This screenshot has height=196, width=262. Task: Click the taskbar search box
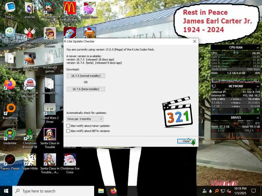pyautogui.click(x=53, y=191)
